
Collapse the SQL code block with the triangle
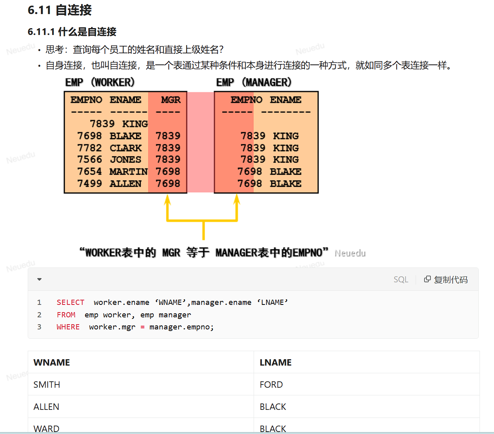click(39, 279)
